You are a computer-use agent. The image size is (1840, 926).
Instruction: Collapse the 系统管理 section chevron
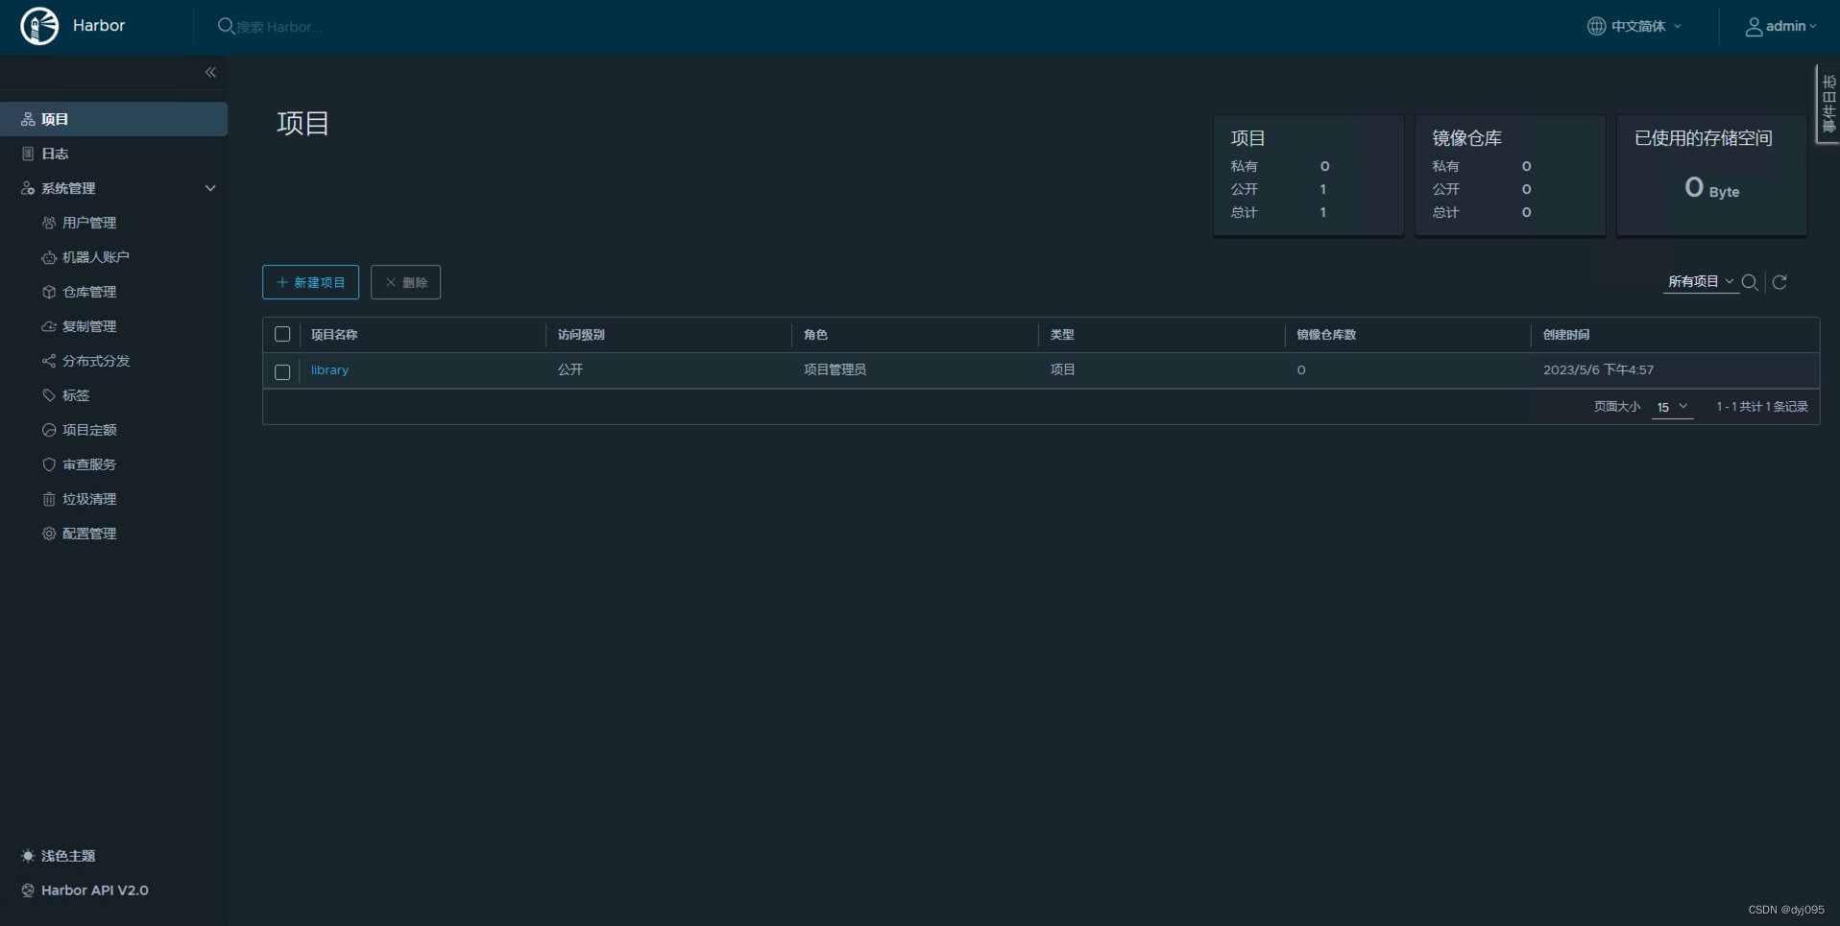[210, 188]
